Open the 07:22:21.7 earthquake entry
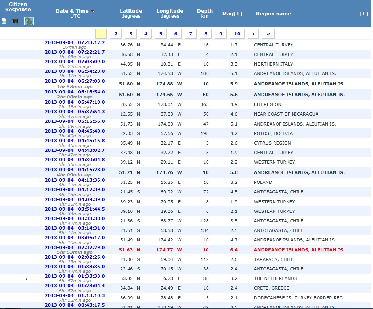This screenshot has width=373, height=309. pyautogui.click(x=75, y=52)
